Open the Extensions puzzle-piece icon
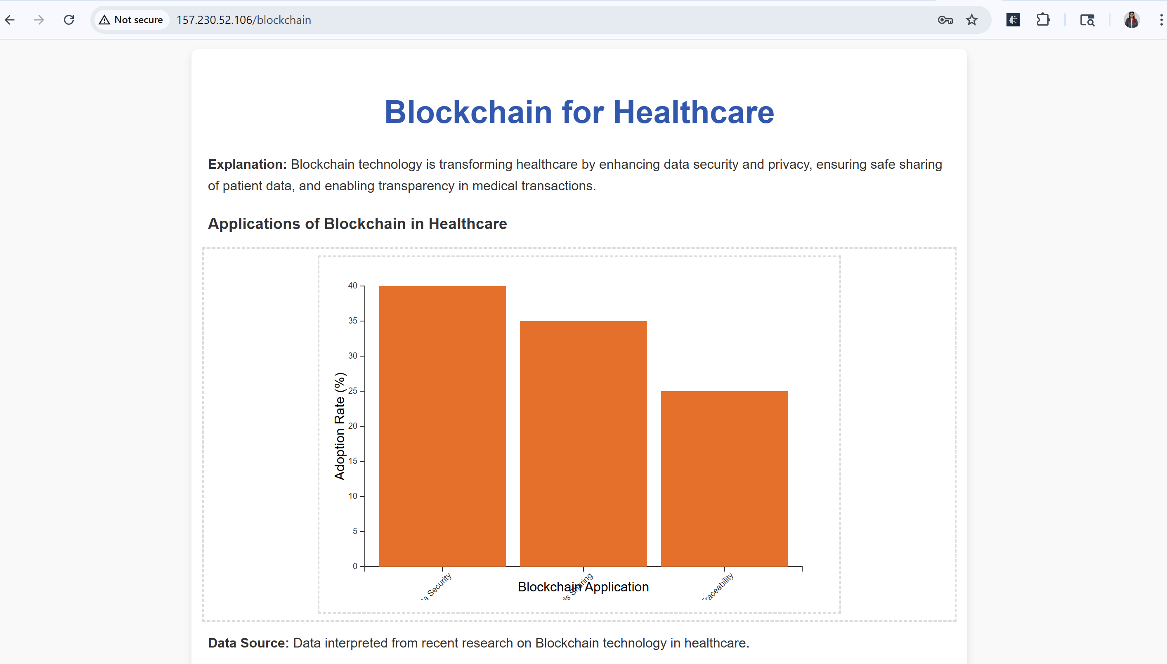 point(1043,20)
